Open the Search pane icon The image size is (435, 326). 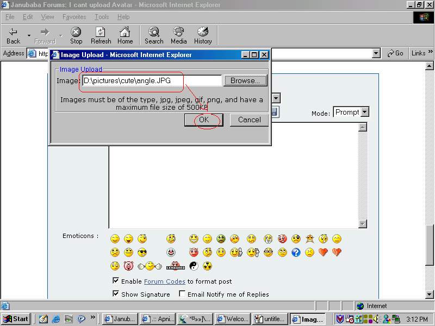coord(154,35)
